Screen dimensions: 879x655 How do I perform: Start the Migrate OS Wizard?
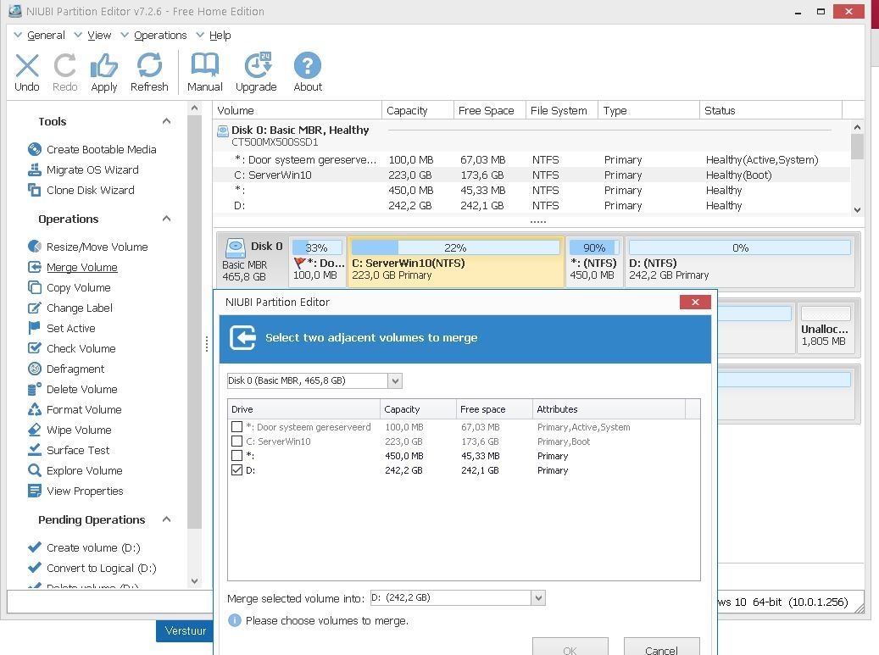pos(92,169)
